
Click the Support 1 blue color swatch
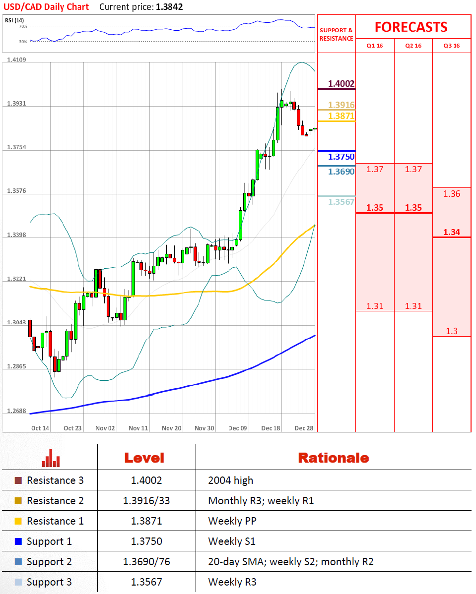click(x=18, y=541)
